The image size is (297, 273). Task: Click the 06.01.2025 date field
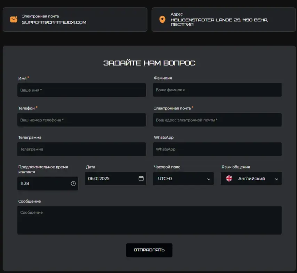click(115, 179)
